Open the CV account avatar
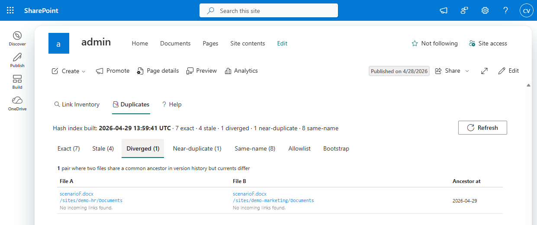 click(x=527, y=10)
